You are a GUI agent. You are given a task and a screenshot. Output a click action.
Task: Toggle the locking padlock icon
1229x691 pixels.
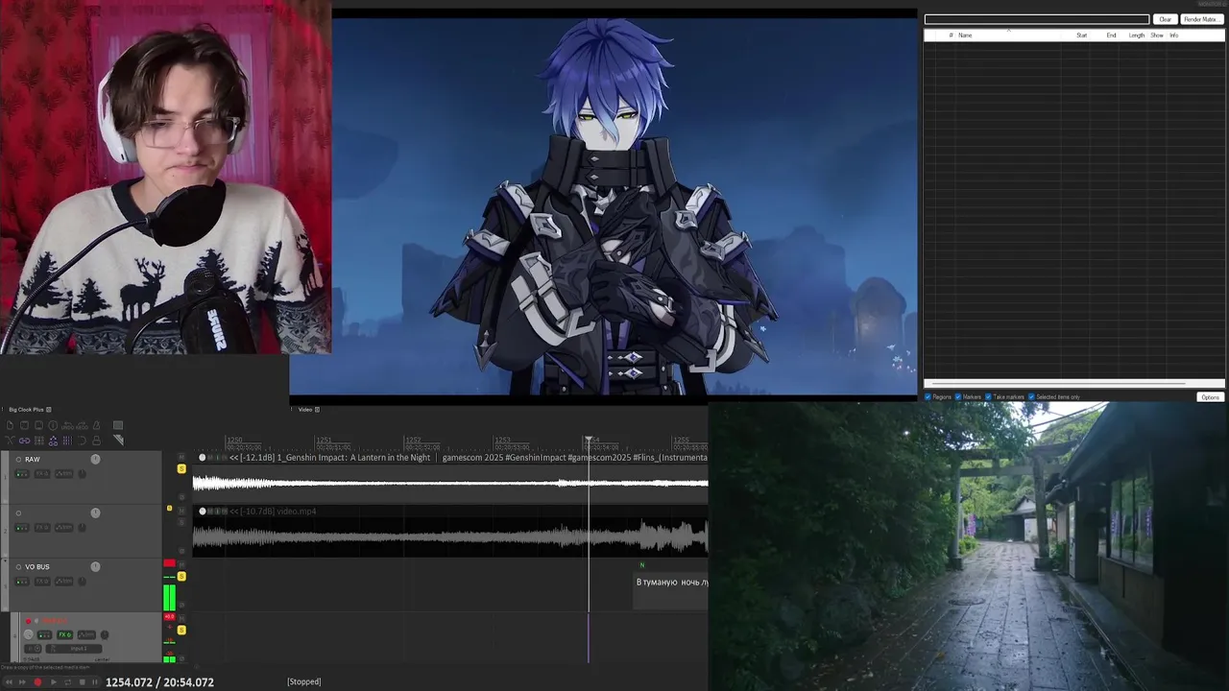click(97, 441)
